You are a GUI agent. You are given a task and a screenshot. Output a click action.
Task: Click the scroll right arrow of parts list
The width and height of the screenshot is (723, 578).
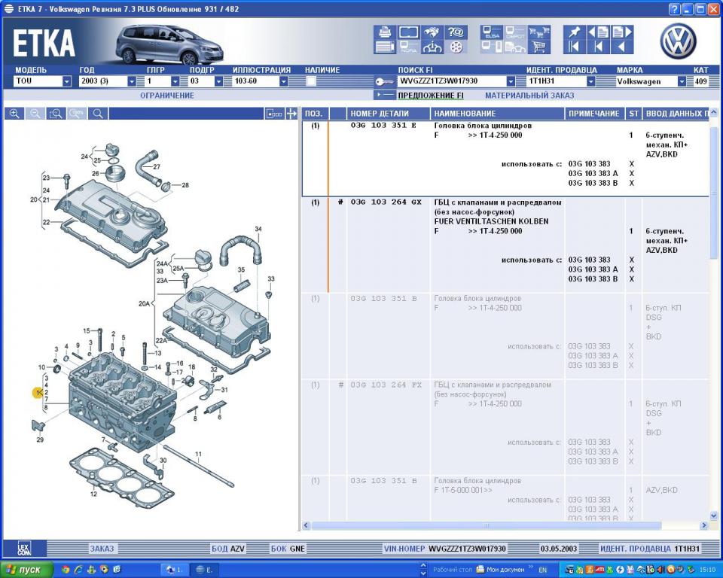point(703,525)
